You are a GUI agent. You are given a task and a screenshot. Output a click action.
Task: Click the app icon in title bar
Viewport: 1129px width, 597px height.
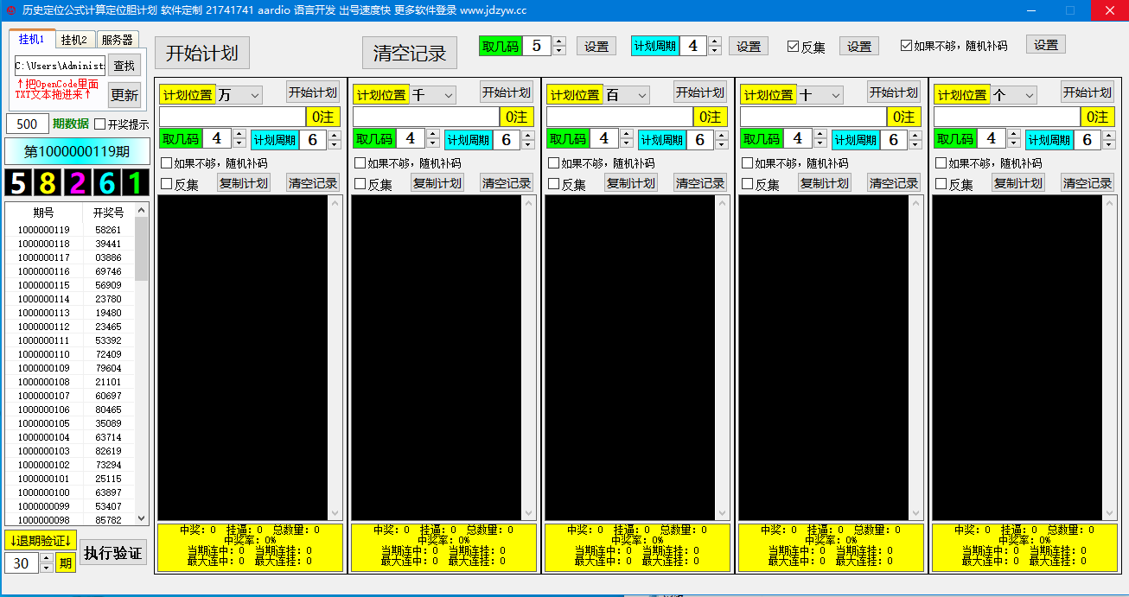[x=10, y=10]
